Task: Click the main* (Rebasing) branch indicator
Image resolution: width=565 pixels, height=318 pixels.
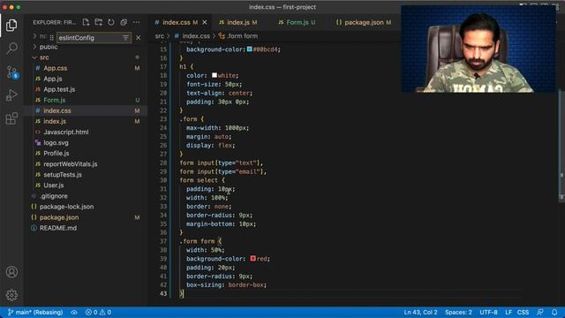Action: tap(35, 312)
